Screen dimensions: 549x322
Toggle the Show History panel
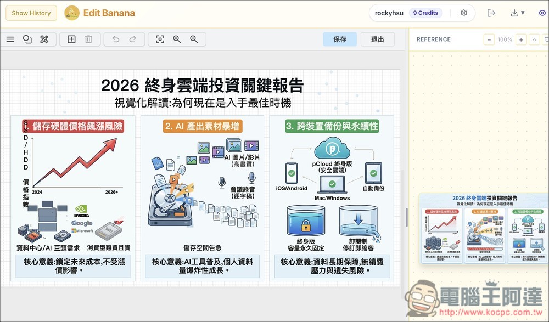pos(31,13)
